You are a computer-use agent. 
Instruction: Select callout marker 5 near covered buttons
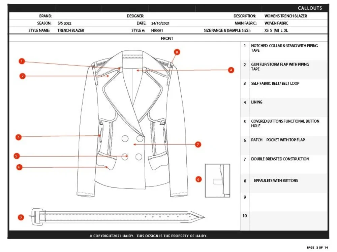(17, 156)
